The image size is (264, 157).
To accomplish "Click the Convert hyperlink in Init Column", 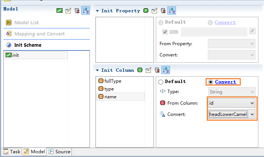I will coord(225,82).
